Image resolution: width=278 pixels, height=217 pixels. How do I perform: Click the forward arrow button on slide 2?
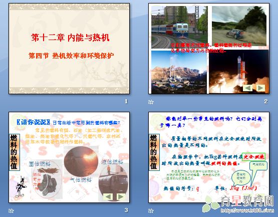260,88
